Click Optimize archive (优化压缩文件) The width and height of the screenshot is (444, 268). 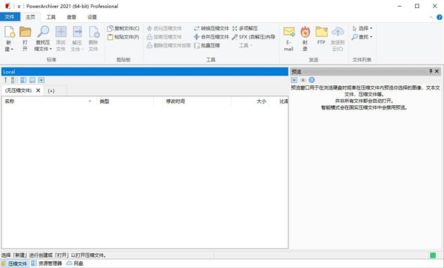(164, 28)
